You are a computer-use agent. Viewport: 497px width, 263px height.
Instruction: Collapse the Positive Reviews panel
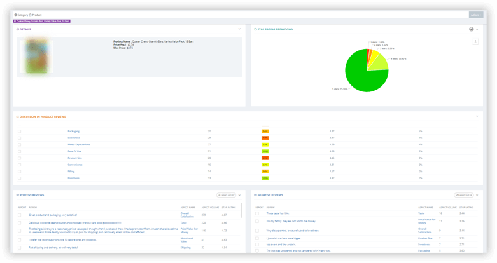point(240,195)
